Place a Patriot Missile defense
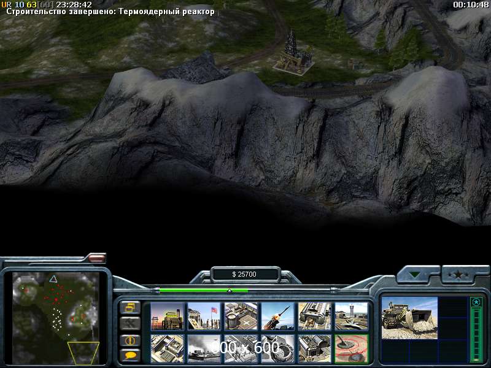The image size is (491, 368). click(278, 316)
